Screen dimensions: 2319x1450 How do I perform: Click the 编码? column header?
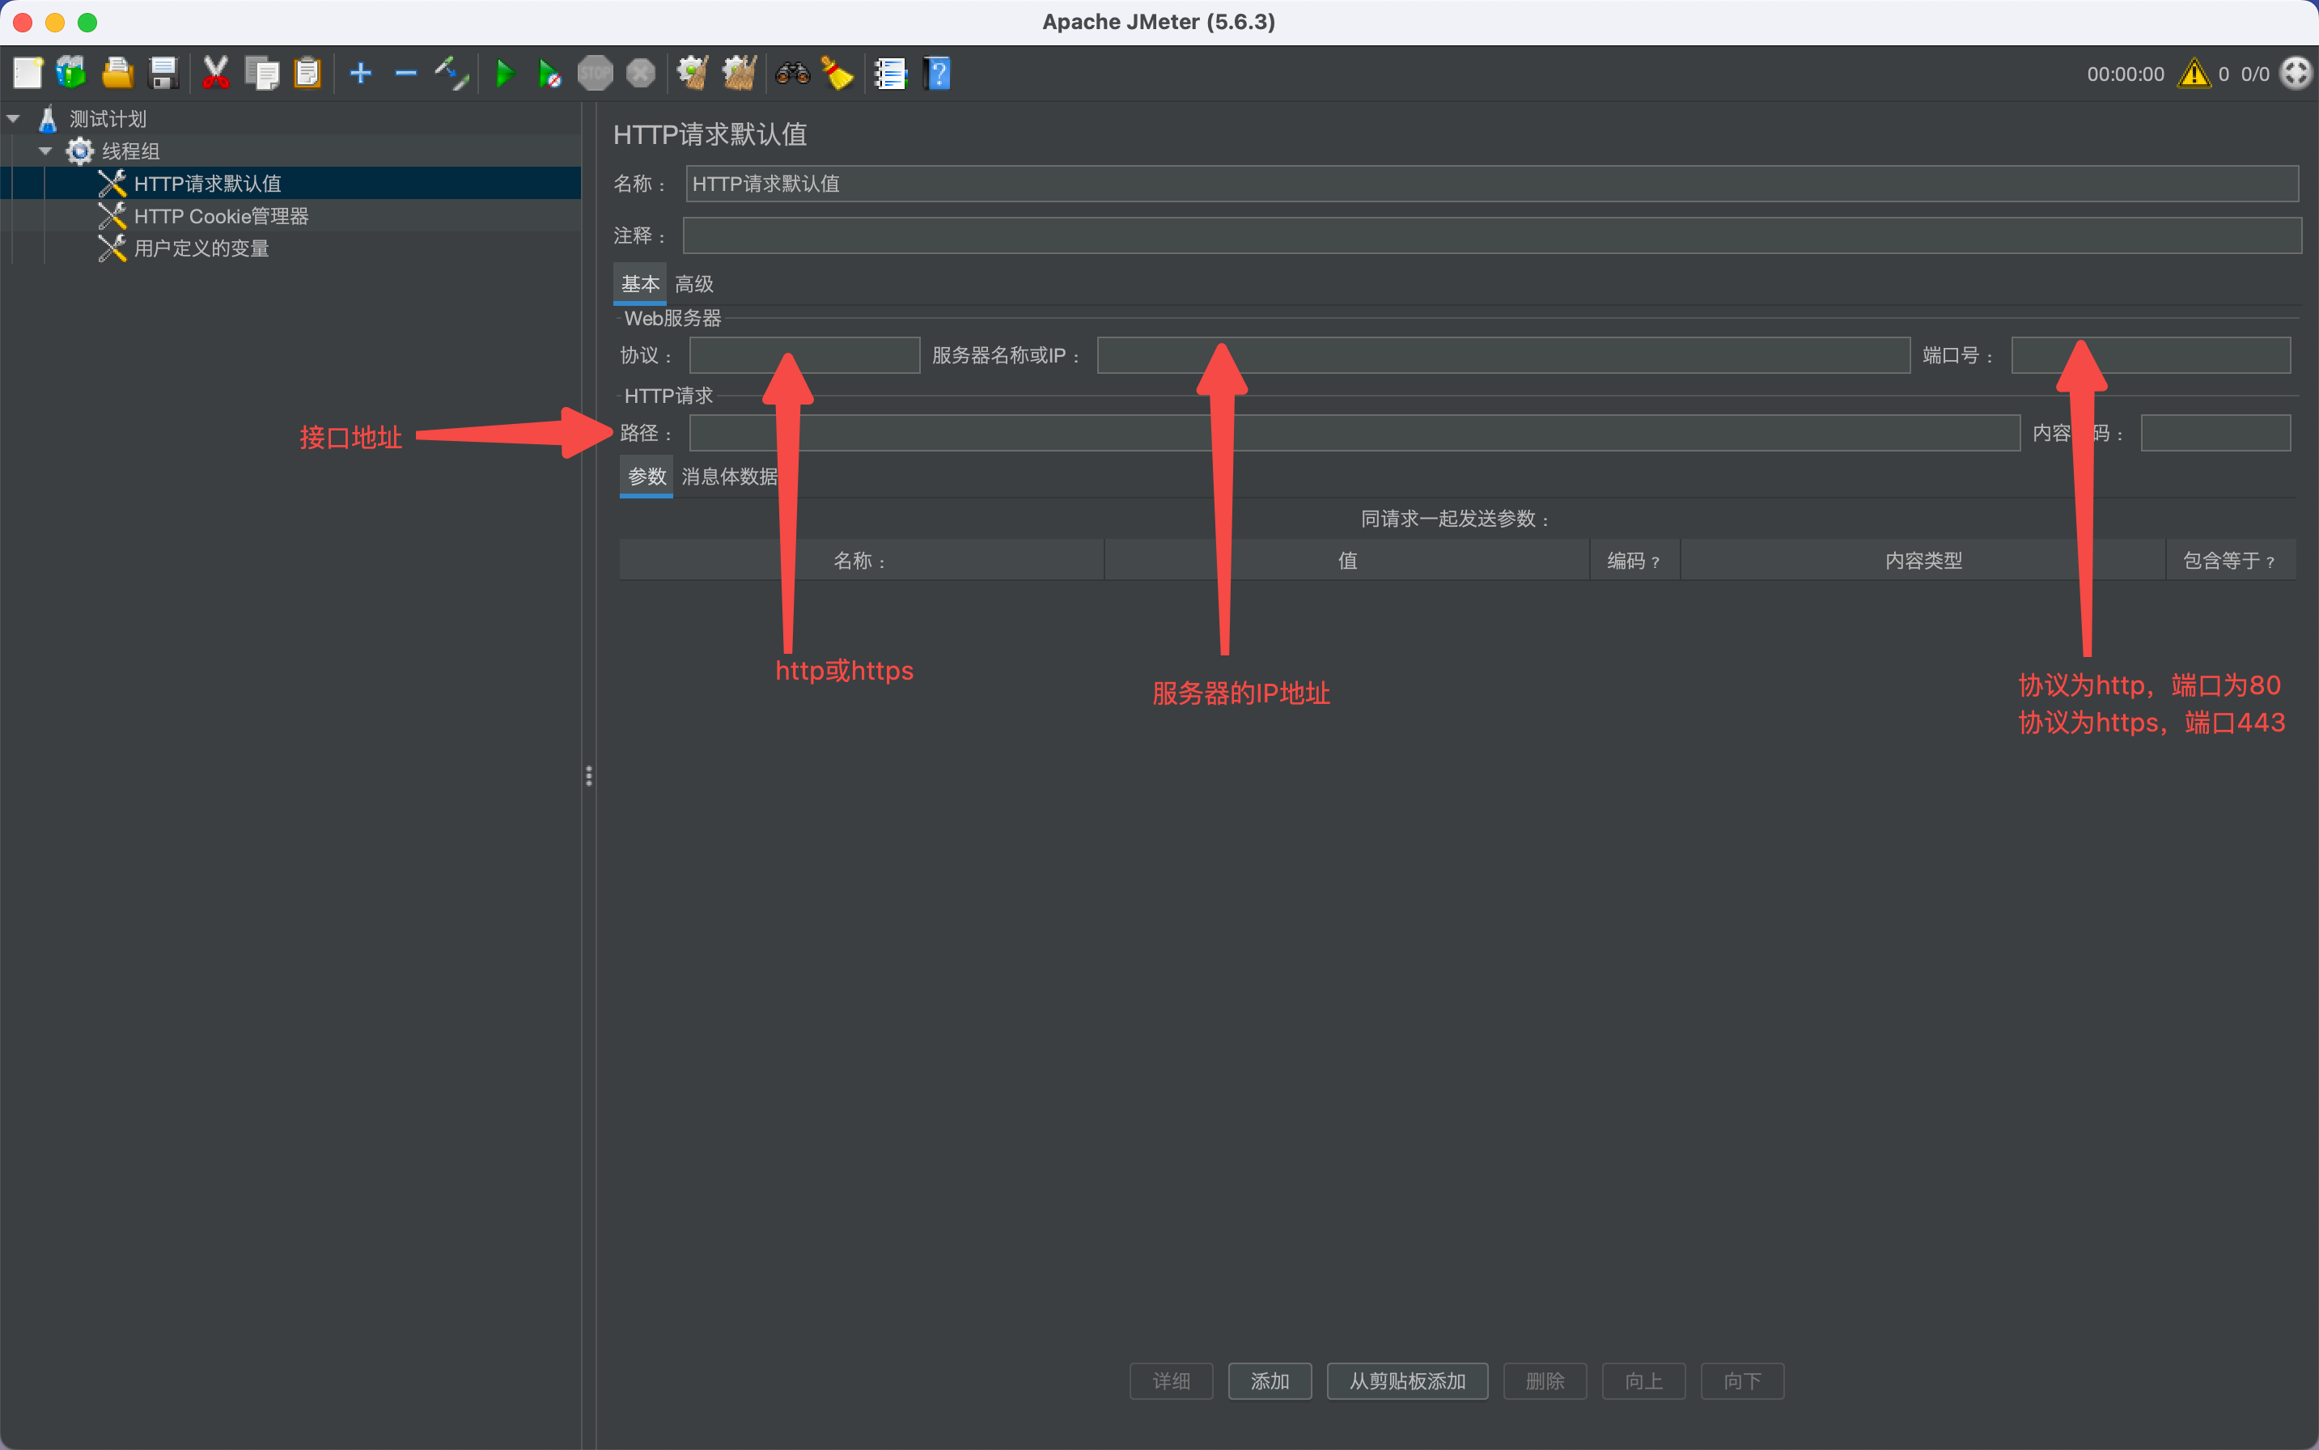(x=1634, y=560)
